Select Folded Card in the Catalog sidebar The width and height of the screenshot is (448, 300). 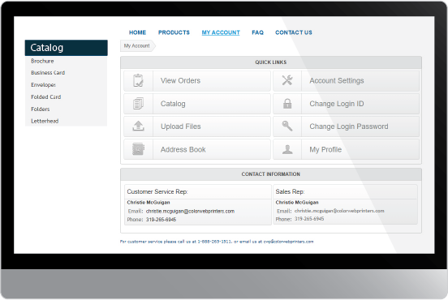(x=46, y=97)
